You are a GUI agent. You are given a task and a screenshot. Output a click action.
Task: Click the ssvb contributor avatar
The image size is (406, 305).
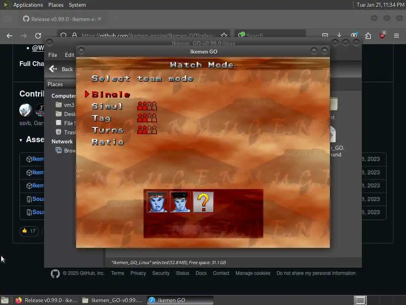[26, 110]
